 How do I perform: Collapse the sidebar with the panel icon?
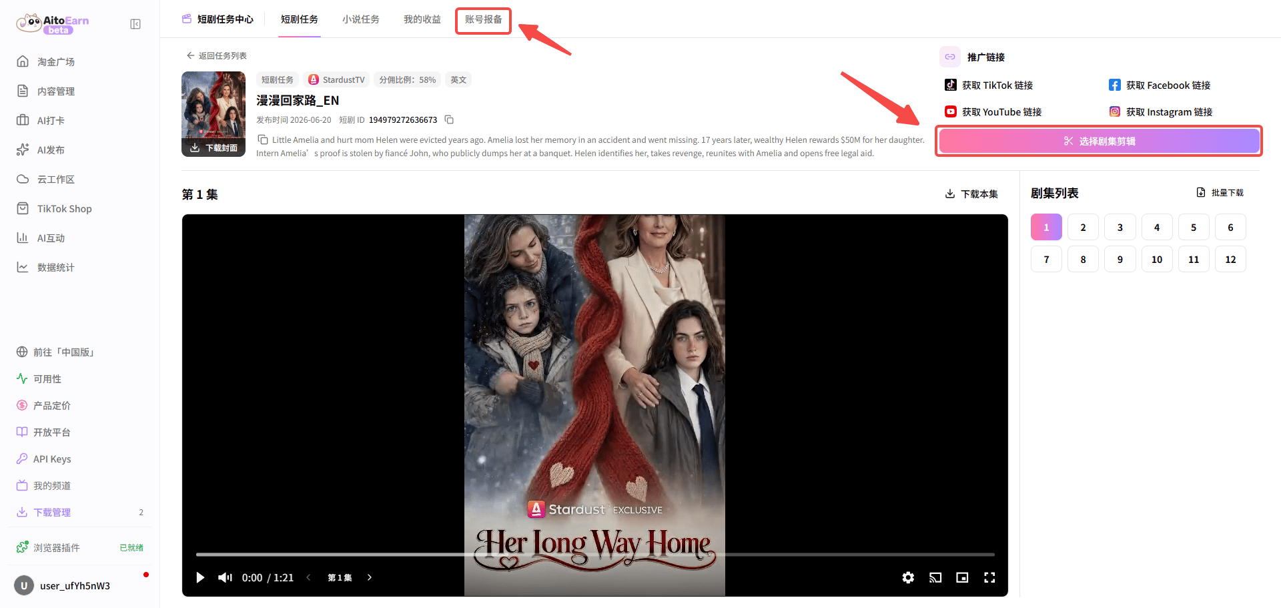[x=135, y=24]
